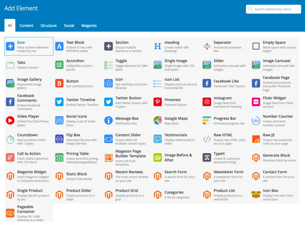Viewport: 305px width, 225px height.
Task: Insert a Heading element
Action: (176, 46)
